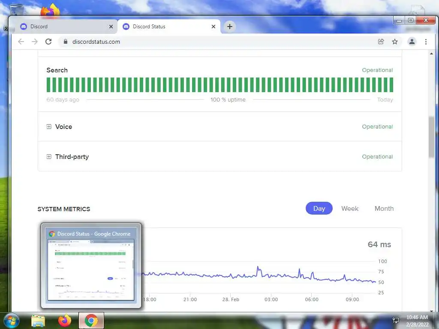Click the share page icon
Image resolution: width=439 pixels, height=329 pixels.
pyautogui.click(x=381, y=42)
